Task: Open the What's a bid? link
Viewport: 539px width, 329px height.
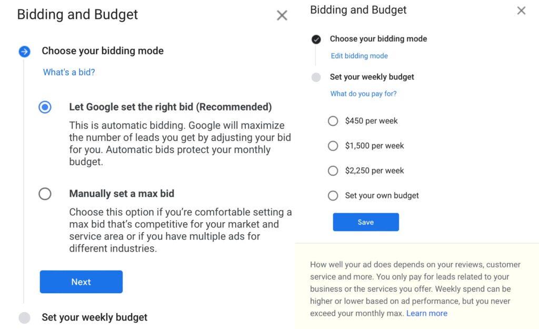Action: click(x=69, y=72)
